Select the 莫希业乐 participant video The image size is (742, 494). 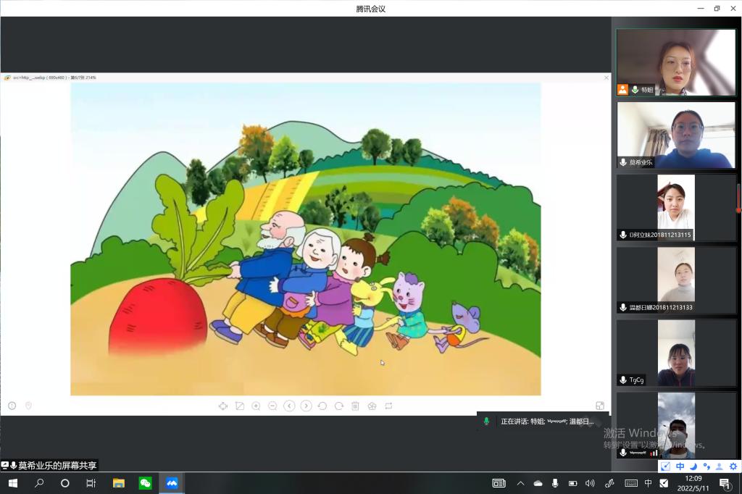point(675,135)
